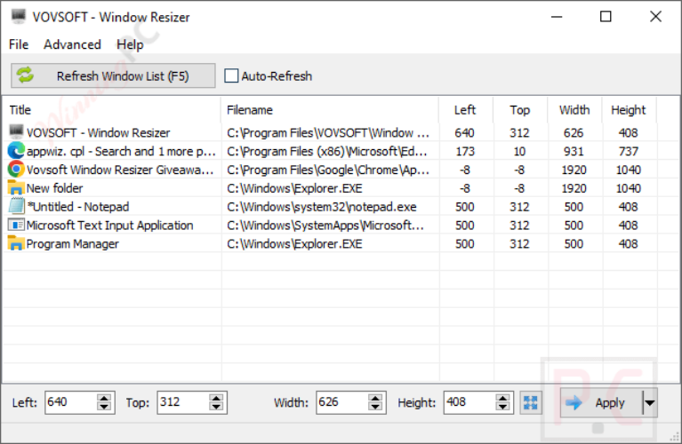This screenshot has width=682, height=444.
Task: Decrease the Width value with down arrow
Action: [x=375, y=407]
